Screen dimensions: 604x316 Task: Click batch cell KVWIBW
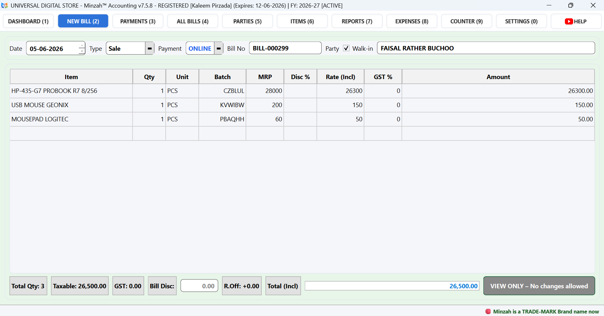pyautogui.click(x=222, y=105)
